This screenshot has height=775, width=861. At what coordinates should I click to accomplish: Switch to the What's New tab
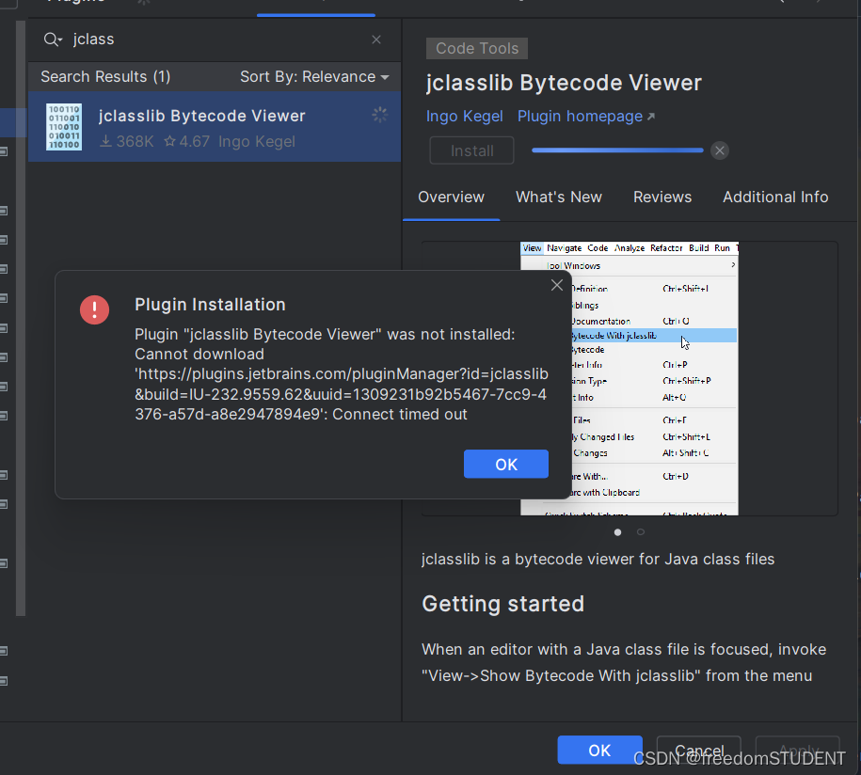558,198
